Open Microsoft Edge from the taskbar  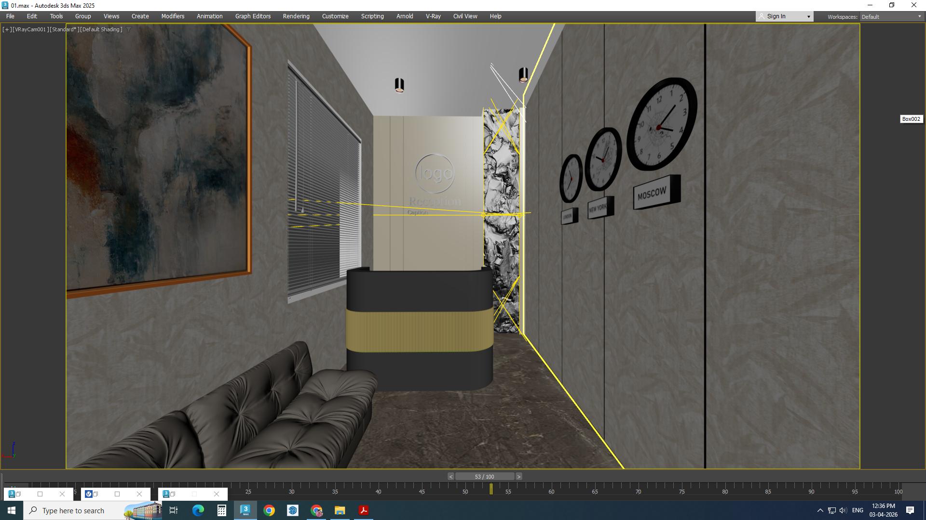(198, 510)
